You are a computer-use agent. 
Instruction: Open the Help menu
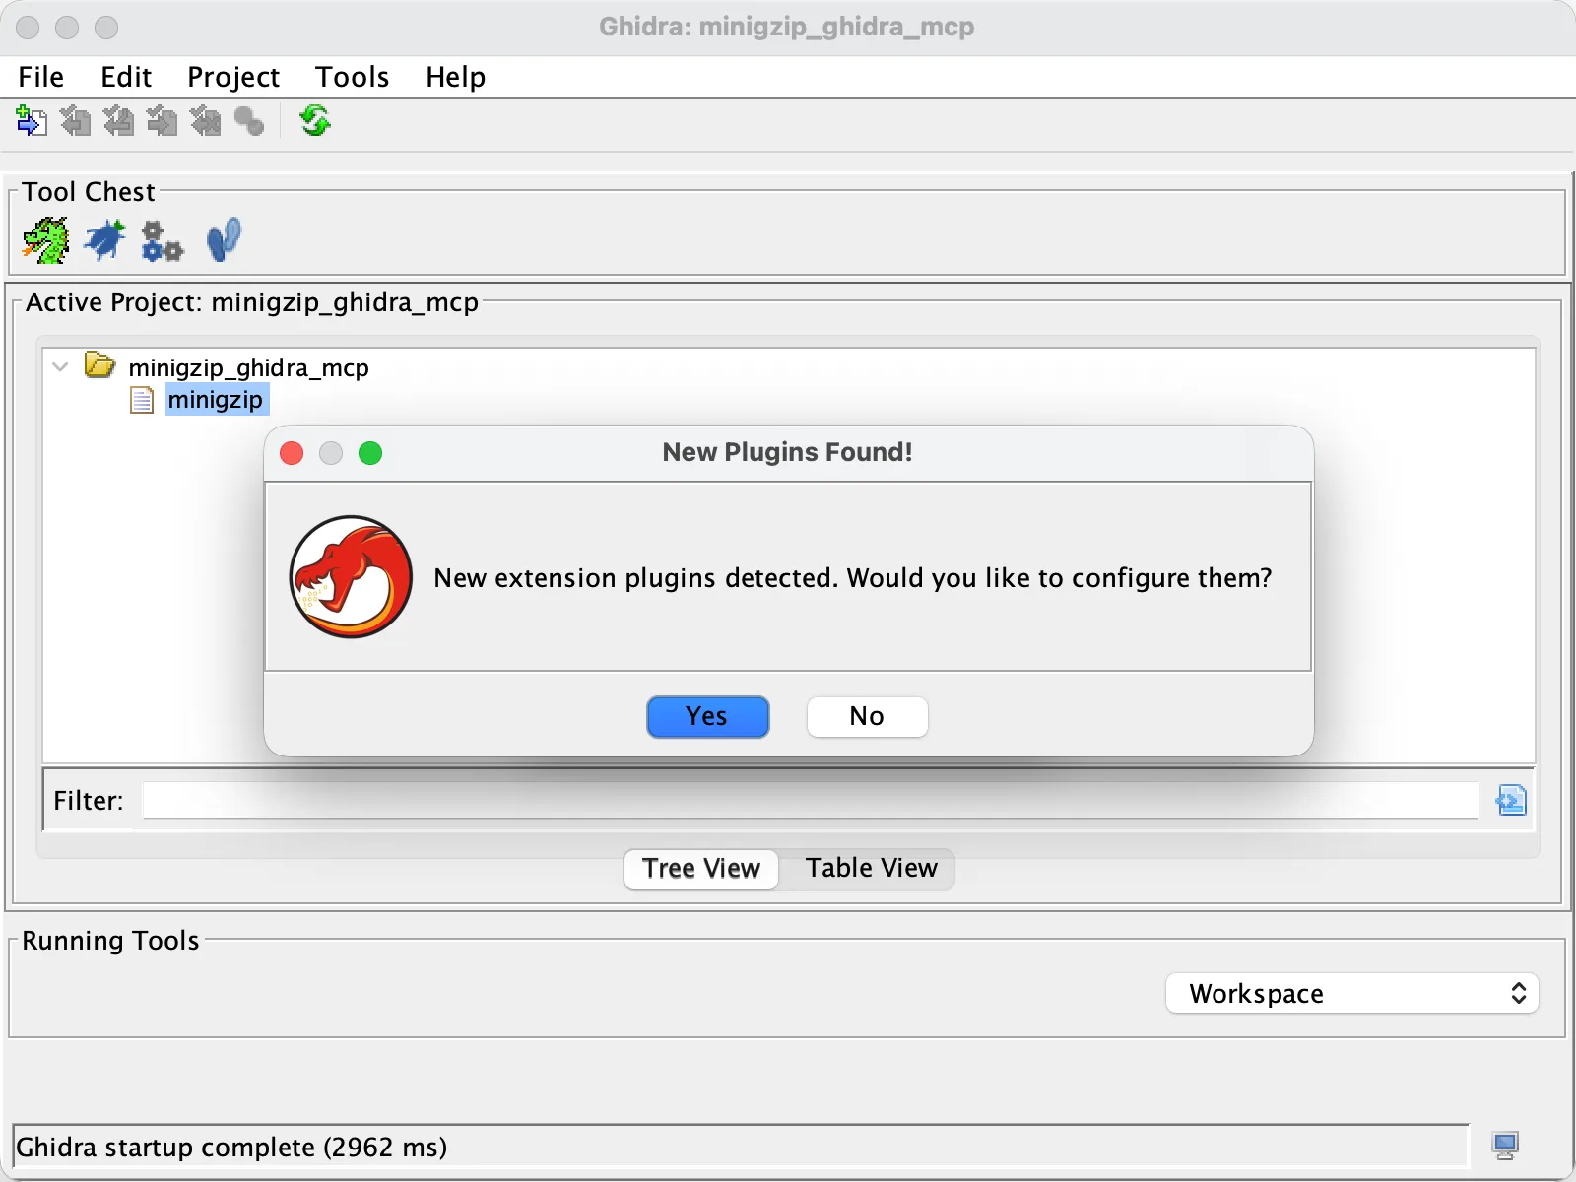455,77
